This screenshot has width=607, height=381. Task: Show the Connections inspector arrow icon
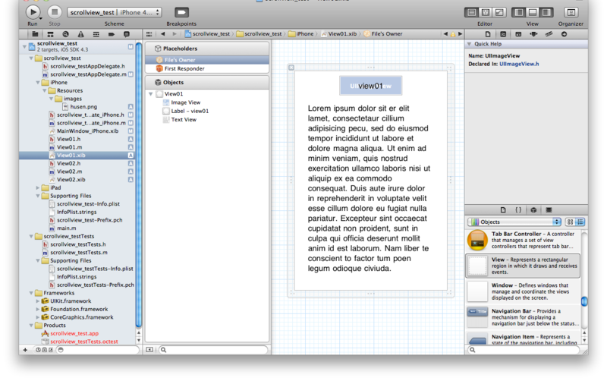tap(564, 34)
